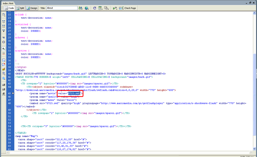Image resolution: width=257 pixels, height=157 pixels.
Task: Click the Check Page button
Action: coord(128,8)
